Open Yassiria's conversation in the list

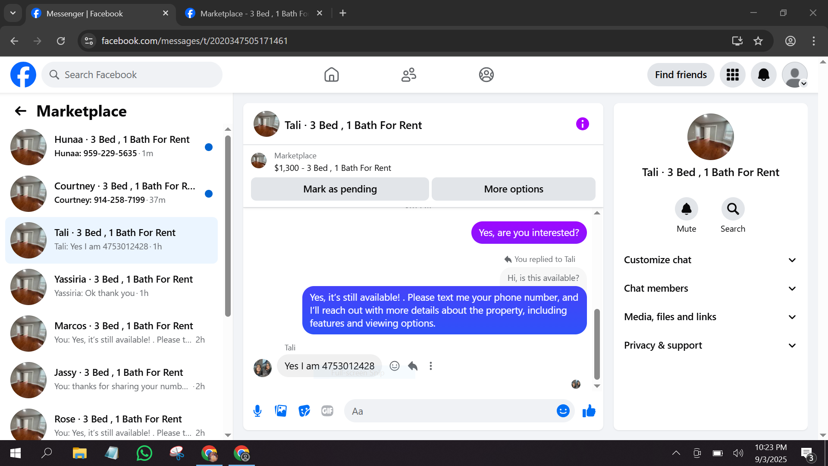click(x=111, y=287)
